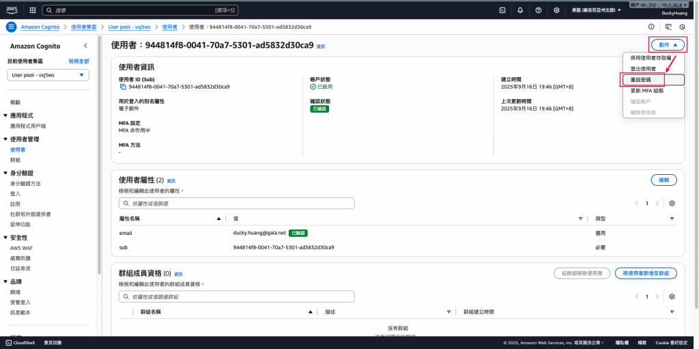Open the notifications bell

(x=520, y=10)
